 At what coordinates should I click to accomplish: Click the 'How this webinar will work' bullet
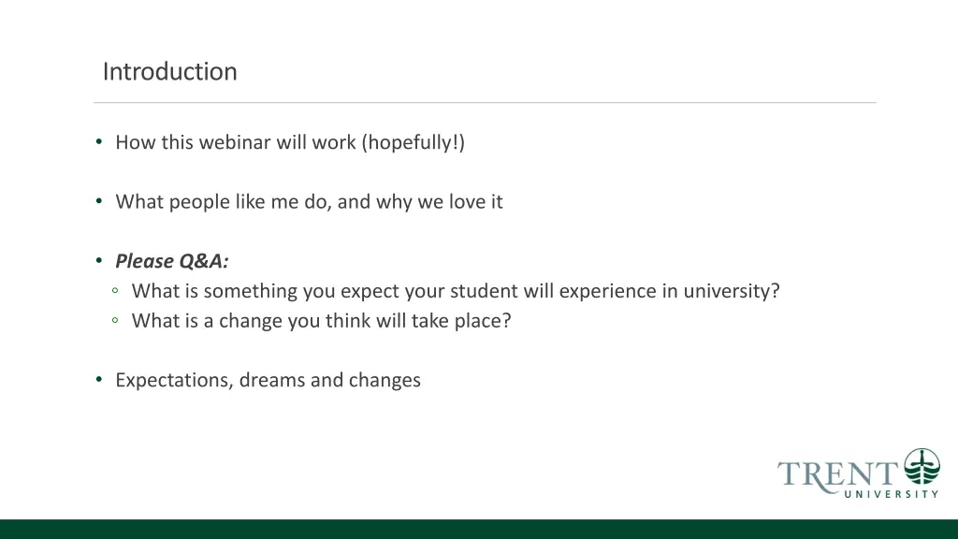pos(290,142)
